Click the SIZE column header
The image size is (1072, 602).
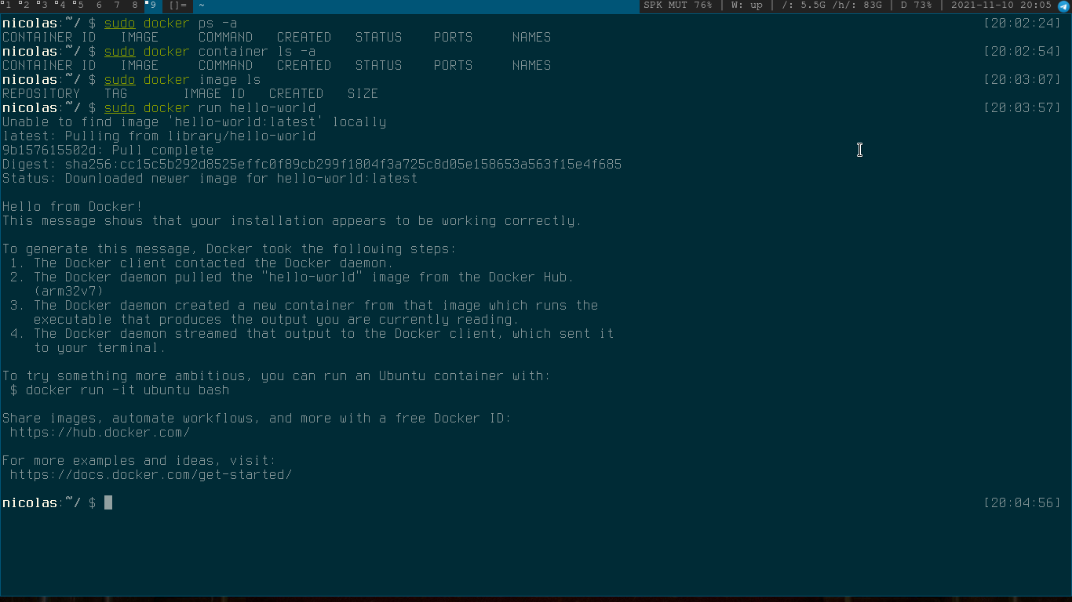[x=363, y=94]
